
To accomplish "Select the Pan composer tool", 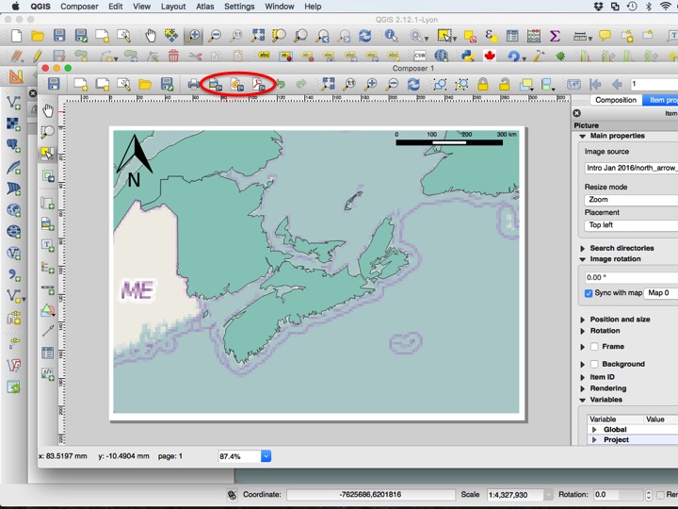I will pos(48,111).
